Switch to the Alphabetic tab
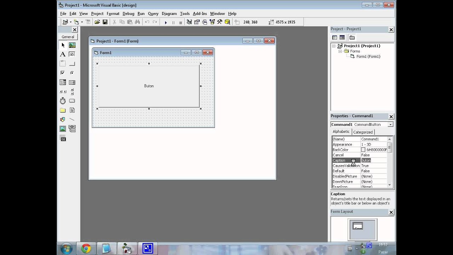 coord(341,131)
